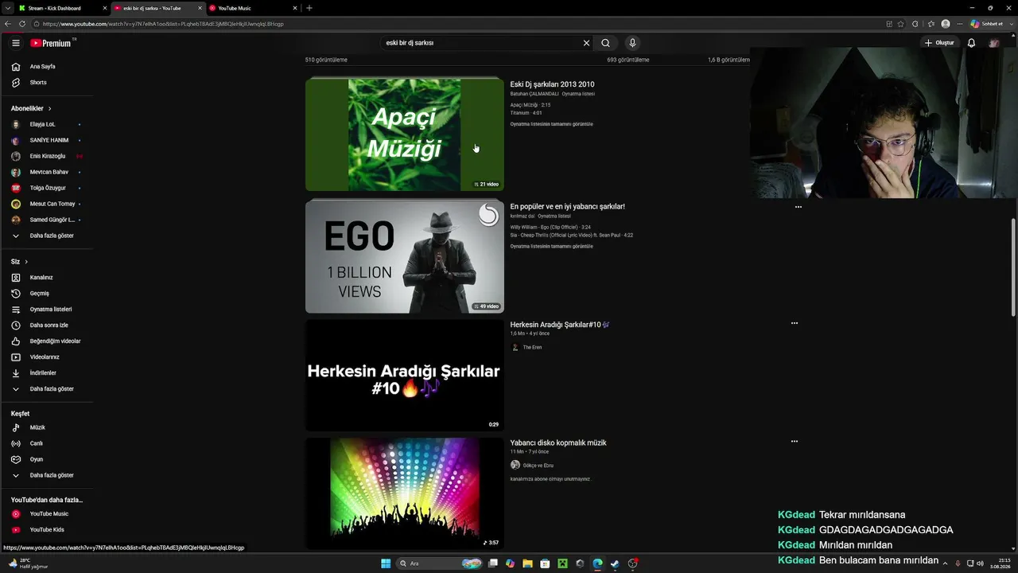Open the YouTube guide hamburger menu
The image size is (1018, 573).
click(x=16, y=43)
